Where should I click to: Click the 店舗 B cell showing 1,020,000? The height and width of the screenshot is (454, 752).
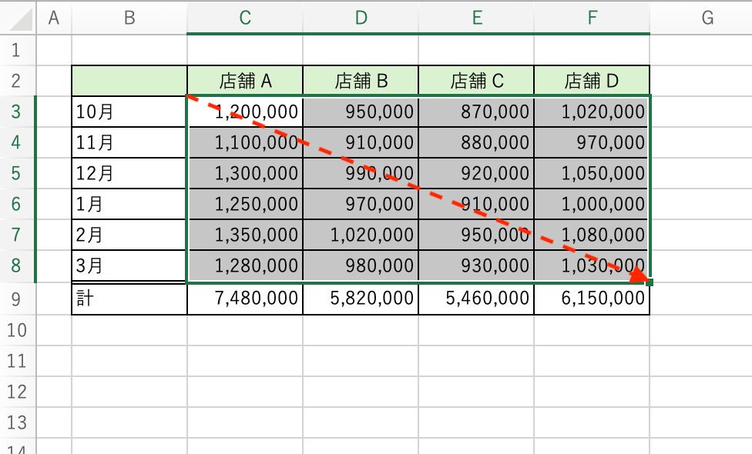coord(361,235)
